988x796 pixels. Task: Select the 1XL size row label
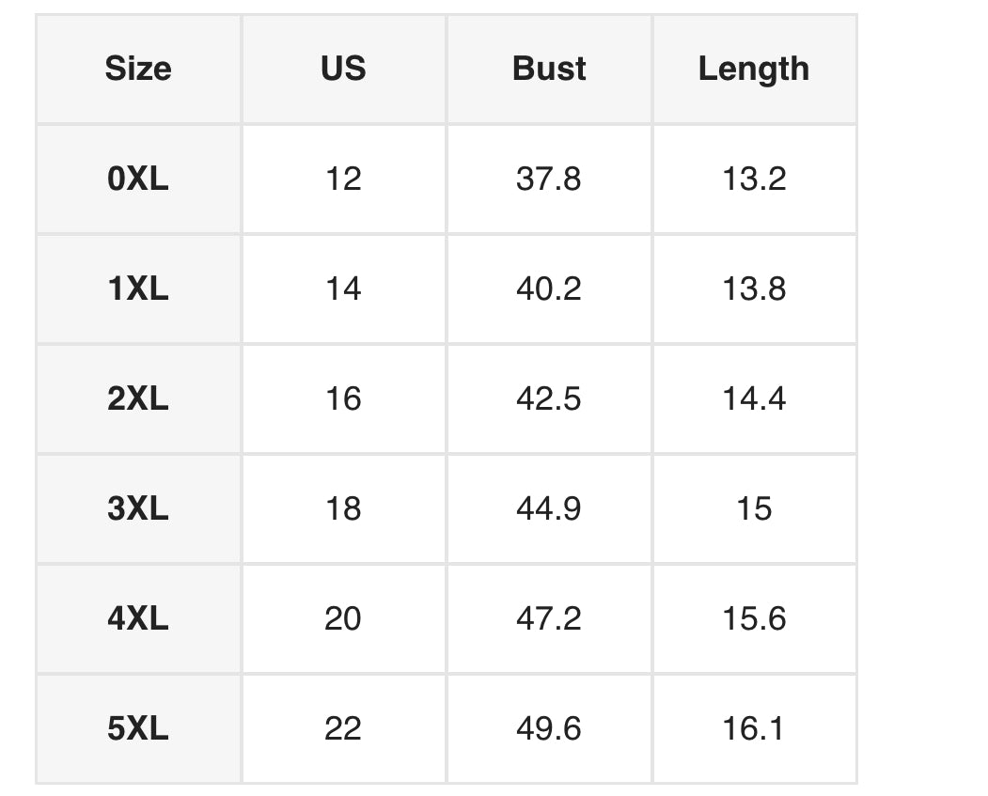[138, 289]
